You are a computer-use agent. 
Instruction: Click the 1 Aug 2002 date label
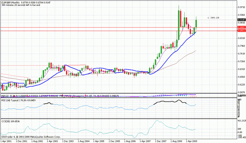tap(37, 141)
